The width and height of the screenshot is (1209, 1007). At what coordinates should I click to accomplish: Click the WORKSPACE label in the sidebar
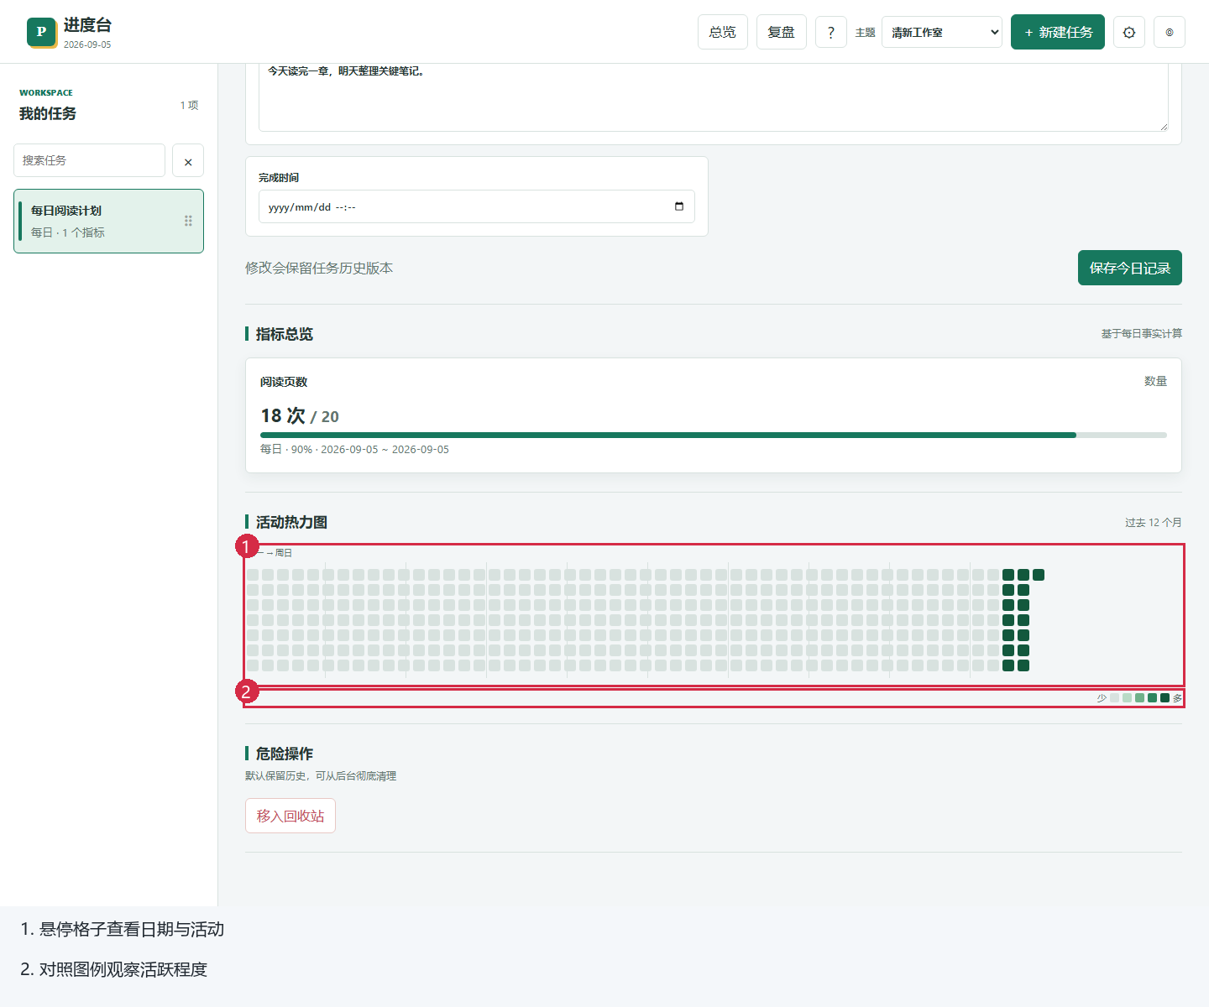[46, 93]
